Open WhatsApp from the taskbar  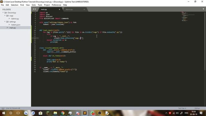tap(92, 113)
